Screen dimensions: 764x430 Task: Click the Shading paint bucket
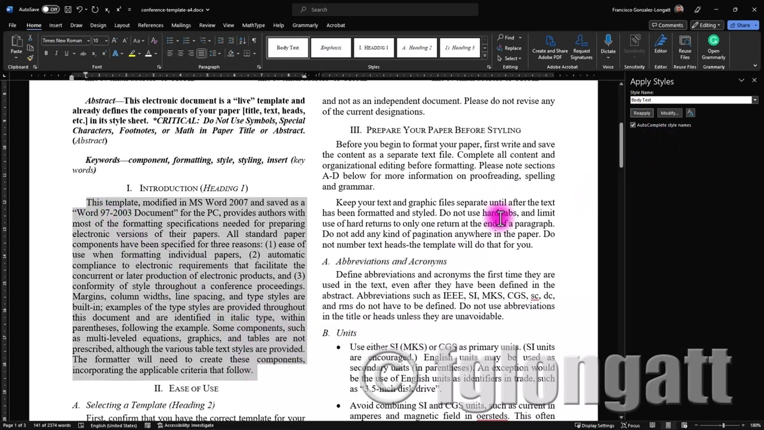point(230,53)
